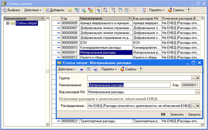Refresh the list with circular arrows icon
This screenshot has width=208, height=130.
144,10
